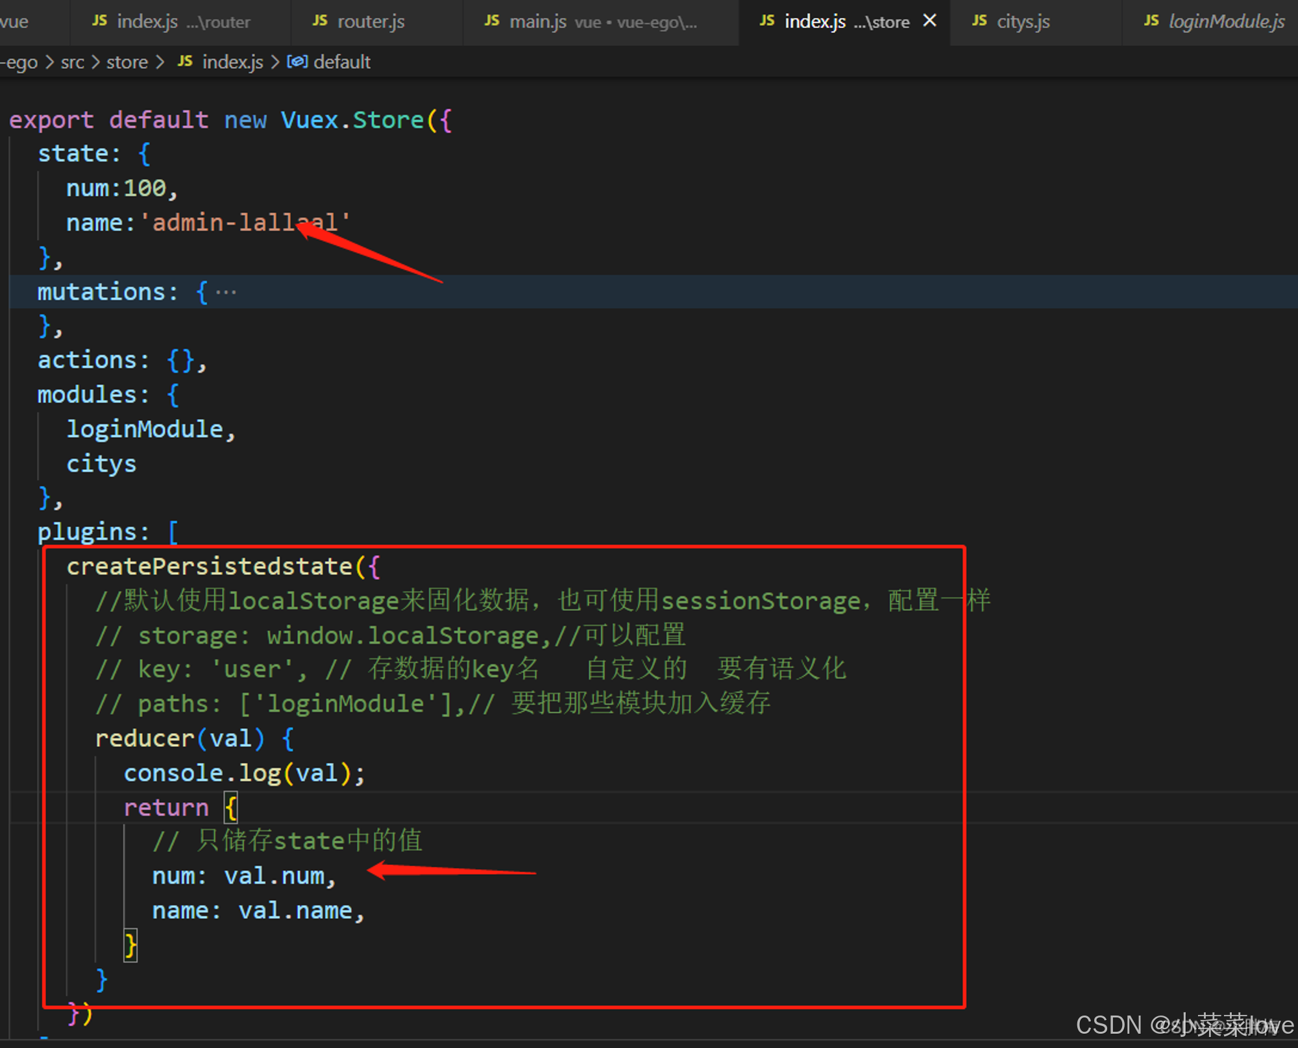Open the store breadcrumb segment
The image size is (1298, 1048).
pyautogui.click(x=127, y=62)
